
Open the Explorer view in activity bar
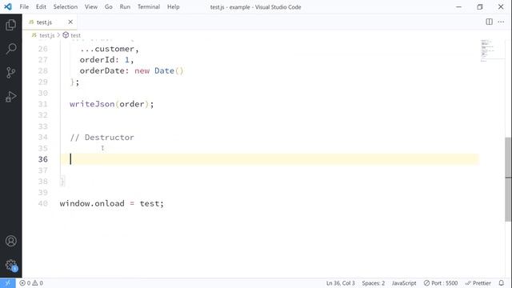coord(10,25)
